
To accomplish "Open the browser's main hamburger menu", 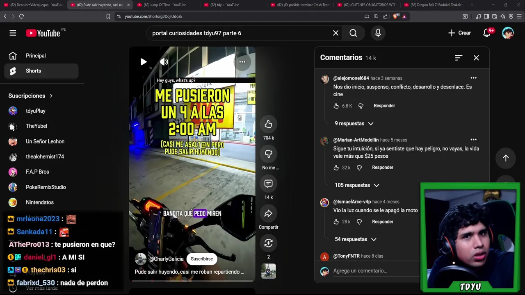I will 519,16.
